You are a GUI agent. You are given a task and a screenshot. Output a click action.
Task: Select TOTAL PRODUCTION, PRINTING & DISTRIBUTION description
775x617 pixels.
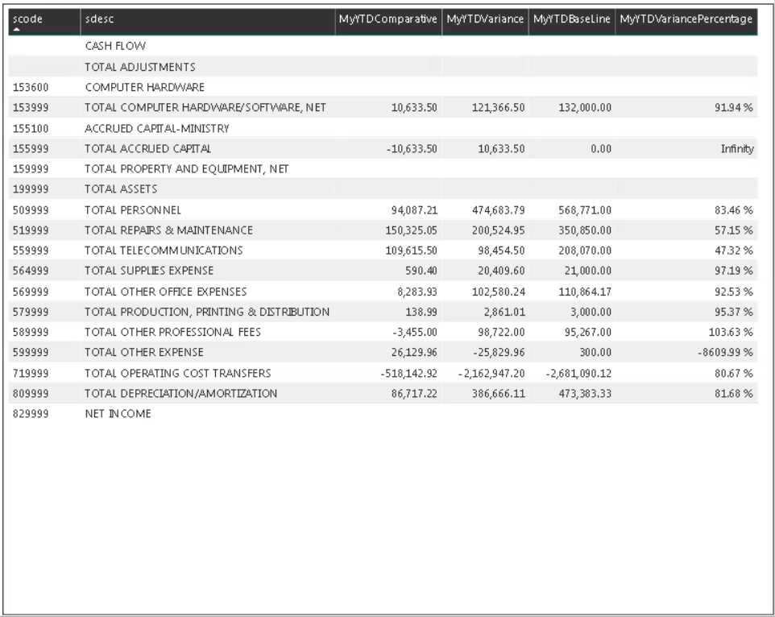point(207,312)
